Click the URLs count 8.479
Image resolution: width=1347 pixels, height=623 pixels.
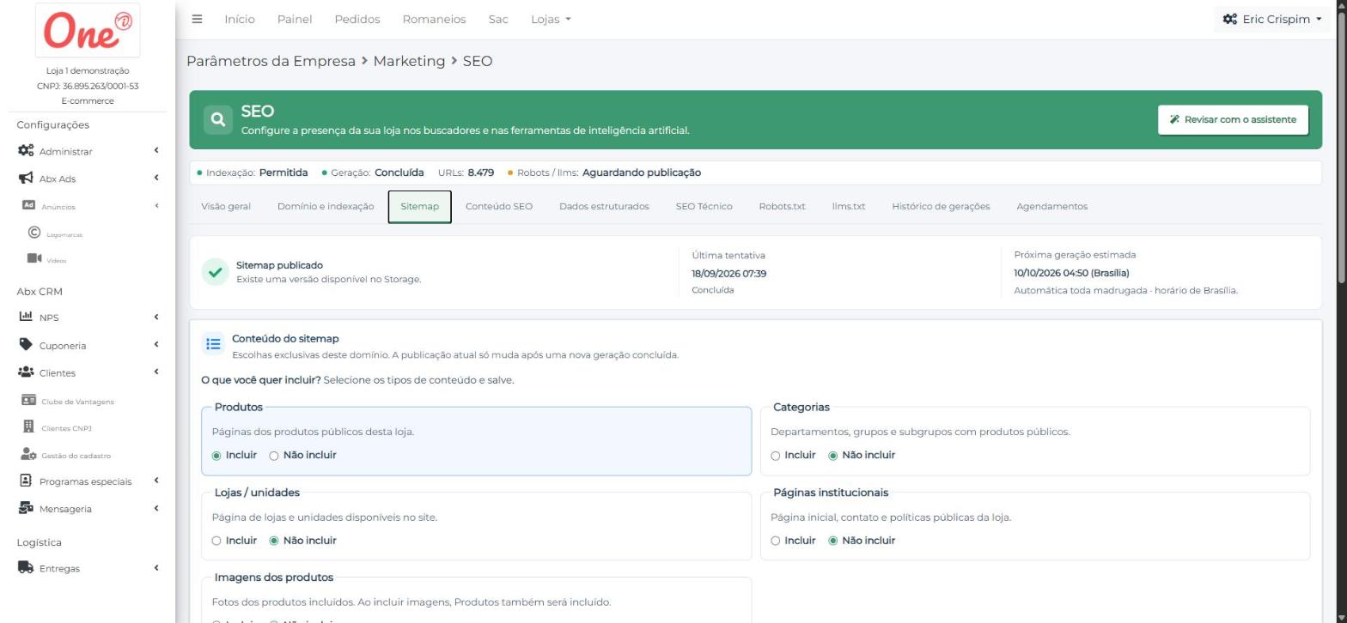[480, 172]
